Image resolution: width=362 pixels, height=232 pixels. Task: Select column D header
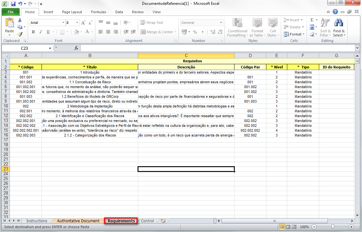[x=250, y=55]
